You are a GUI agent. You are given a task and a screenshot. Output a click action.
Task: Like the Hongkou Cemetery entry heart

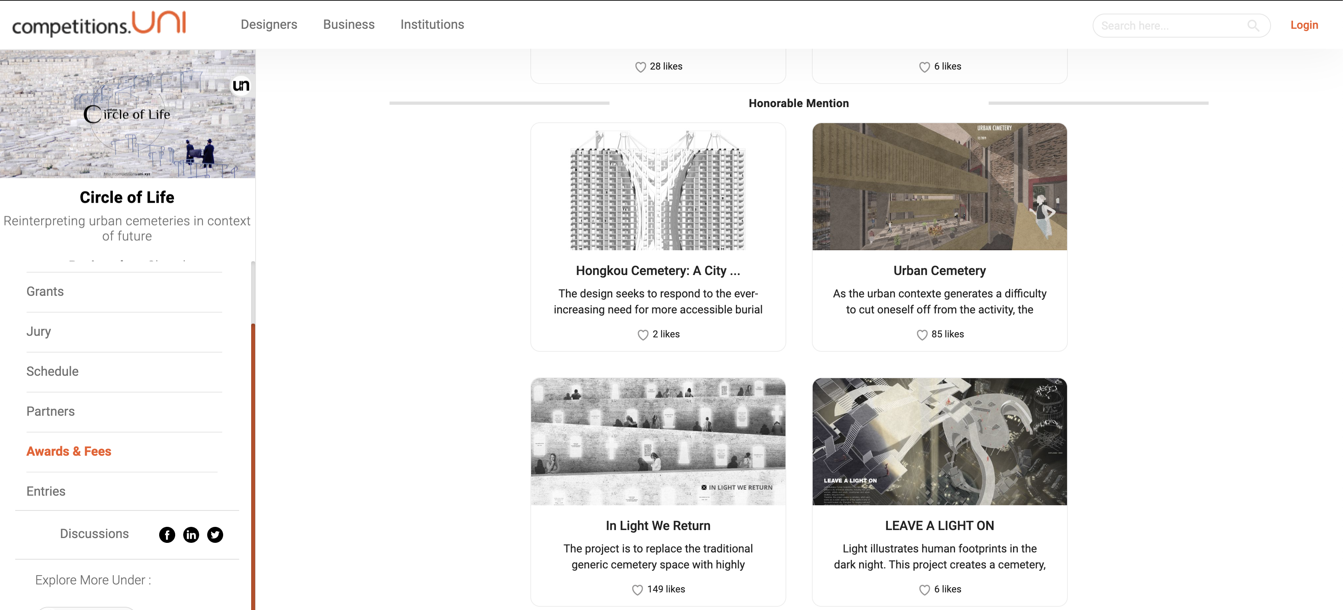point(643,335)
